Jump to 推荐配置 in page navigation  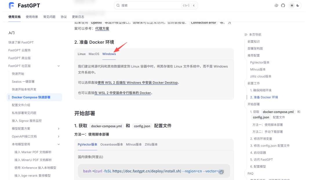(x=254, y=55)
